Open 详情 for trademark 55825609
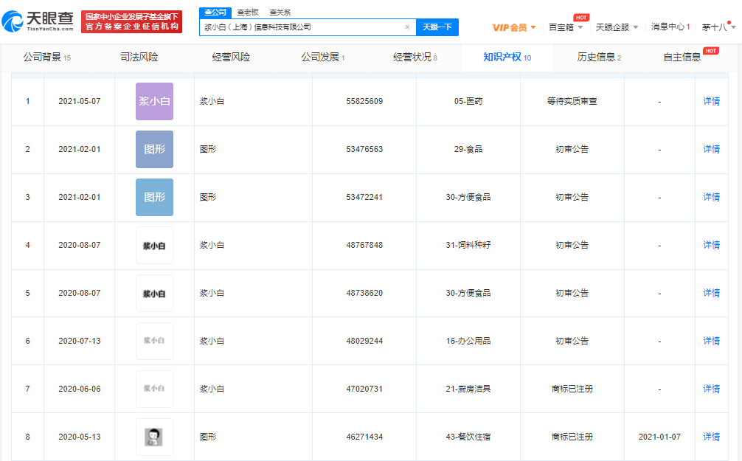The image size is (742, 461). coord(711,101)
